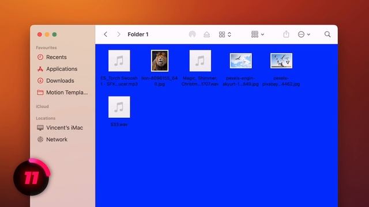The height and width of the screenshot is (207, 369).
Task: Click the lion jpg file name
Action: pos(160,81)
